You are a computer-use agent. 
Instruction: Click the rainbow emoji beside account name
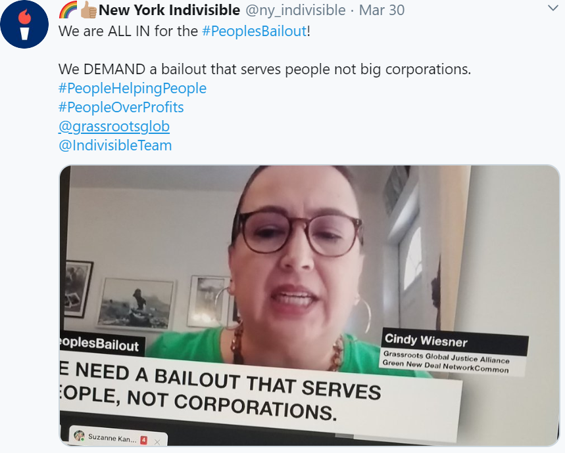click(68, 10)
